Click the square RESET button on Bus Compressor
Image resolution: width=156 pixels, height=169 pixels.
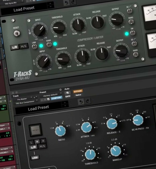(x=35, y=130)
